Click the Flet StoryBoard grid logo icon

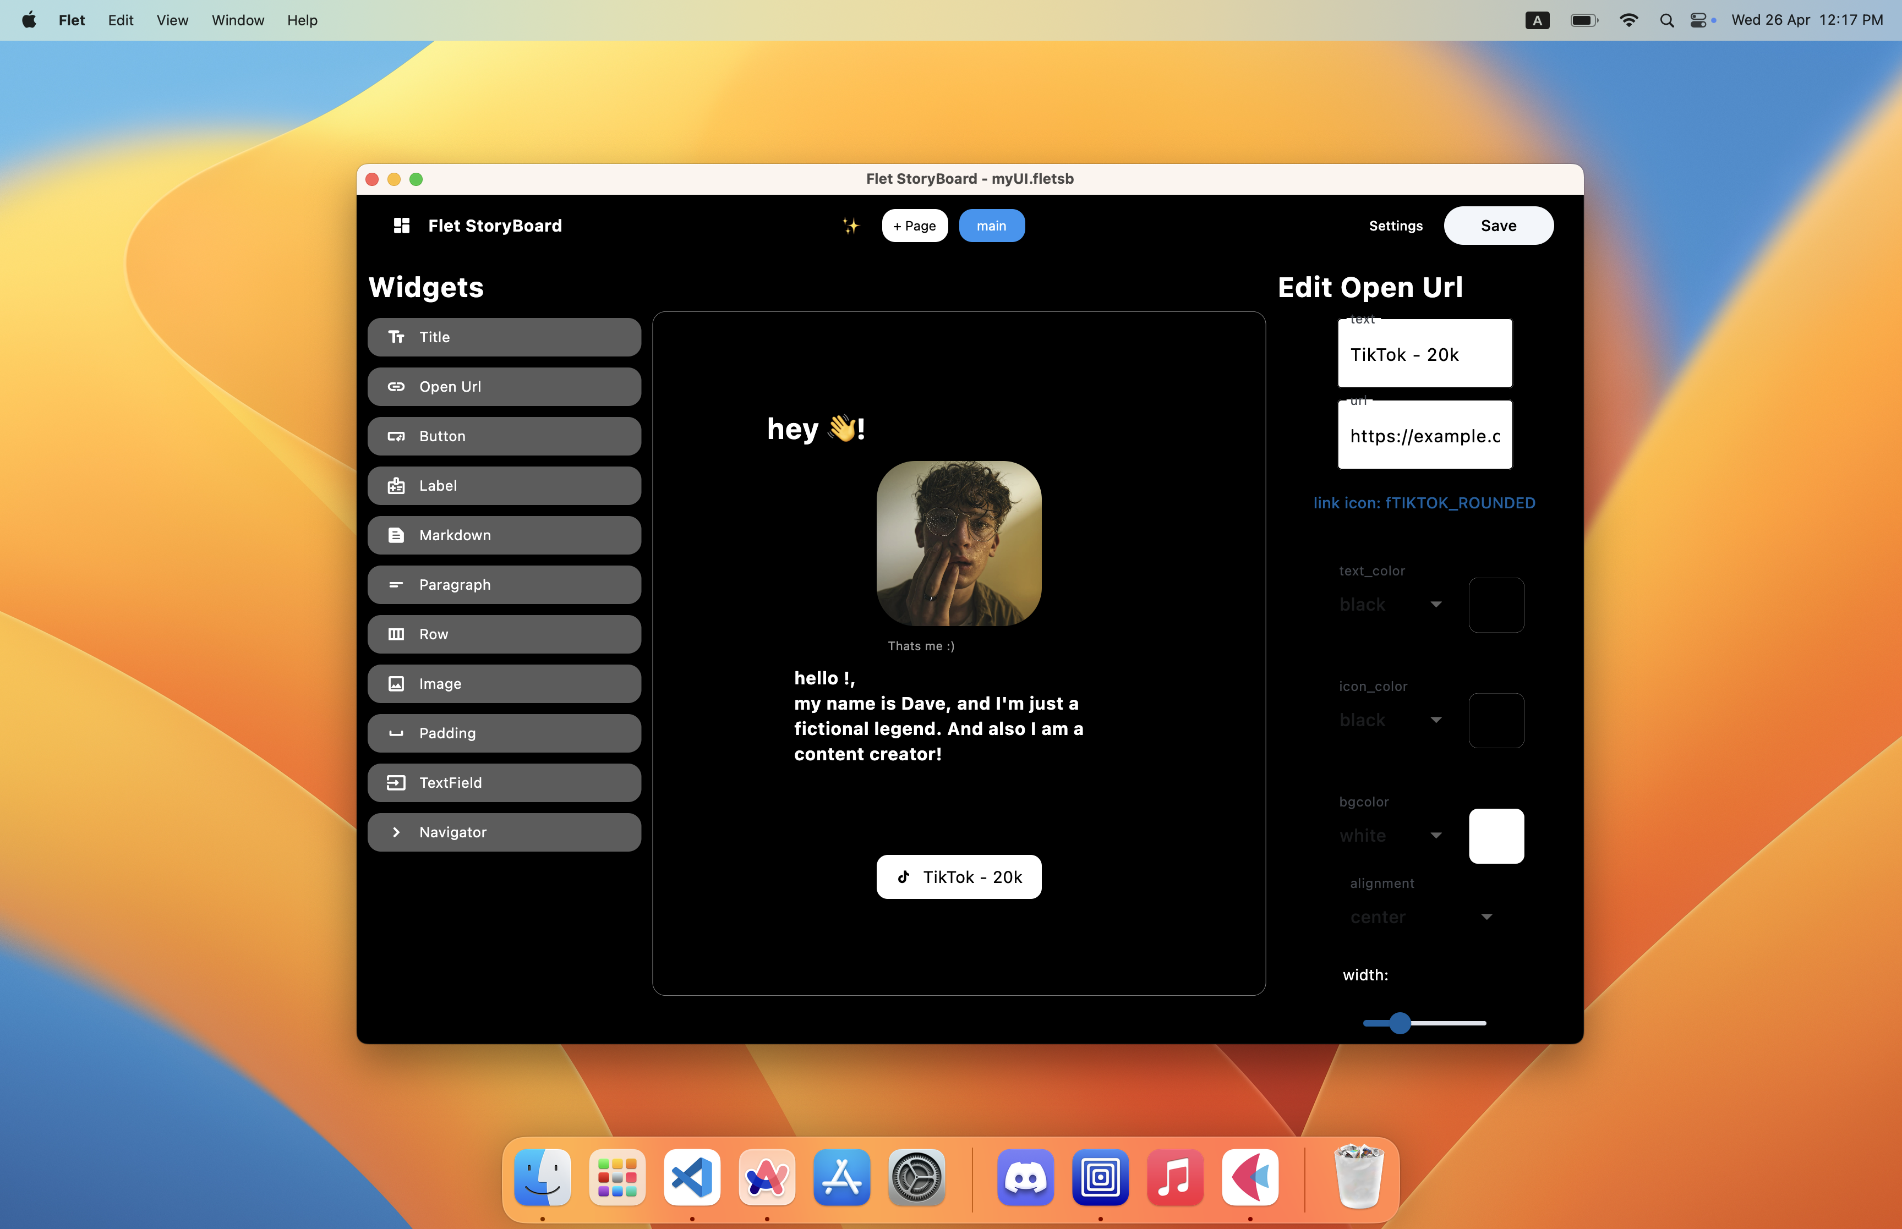(401, 226)
